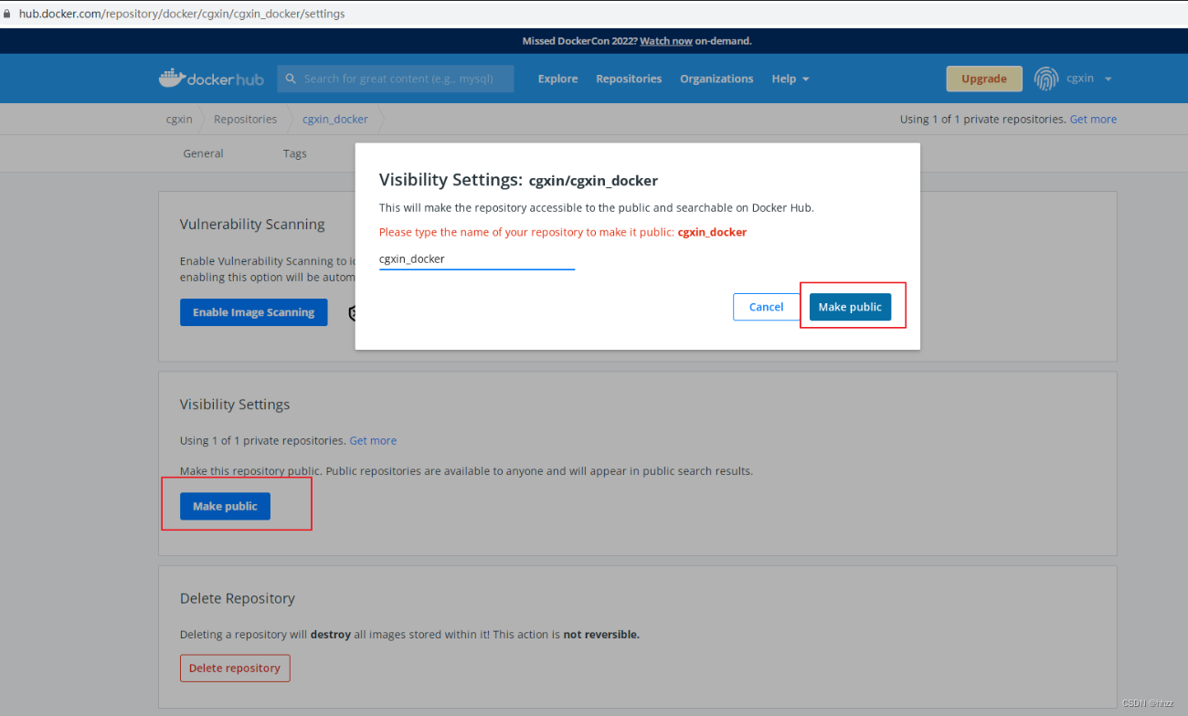
Task: Click the lock icon in address bar
Action: tap(7, 14)
